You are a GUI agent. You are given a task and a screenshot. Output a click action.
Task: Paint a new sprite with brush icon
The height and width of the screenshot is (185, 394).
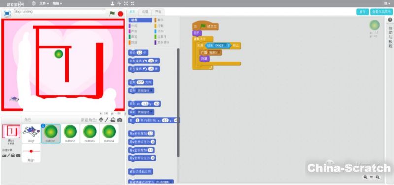[x=107, y=120]
